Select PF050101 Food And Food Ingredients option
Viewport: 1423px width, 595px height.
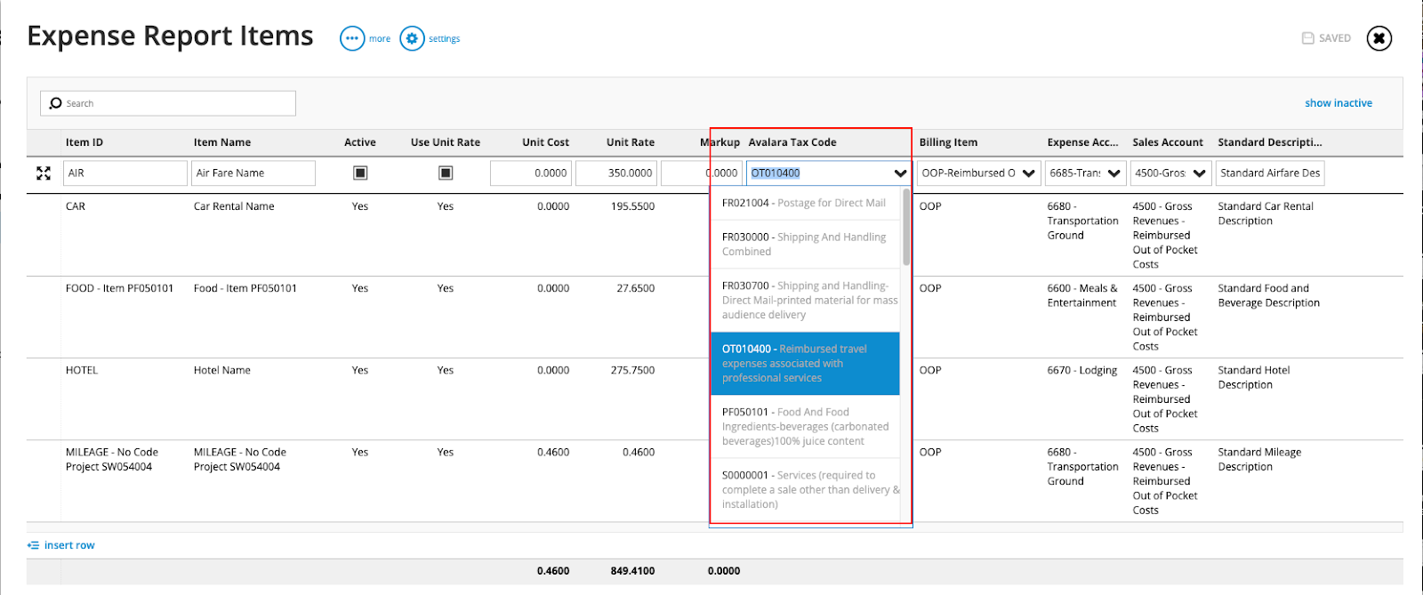805,426
